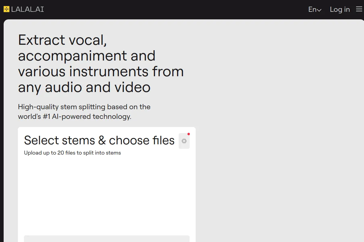Go to the Log in page
364x242 pixels.
[340, 9]
